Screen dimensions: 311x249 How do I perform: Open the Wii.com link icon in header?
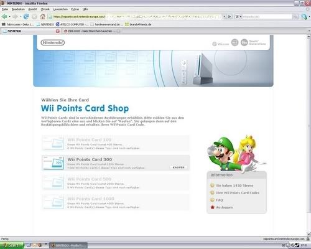pyautogui.click(x=221, y=44)
